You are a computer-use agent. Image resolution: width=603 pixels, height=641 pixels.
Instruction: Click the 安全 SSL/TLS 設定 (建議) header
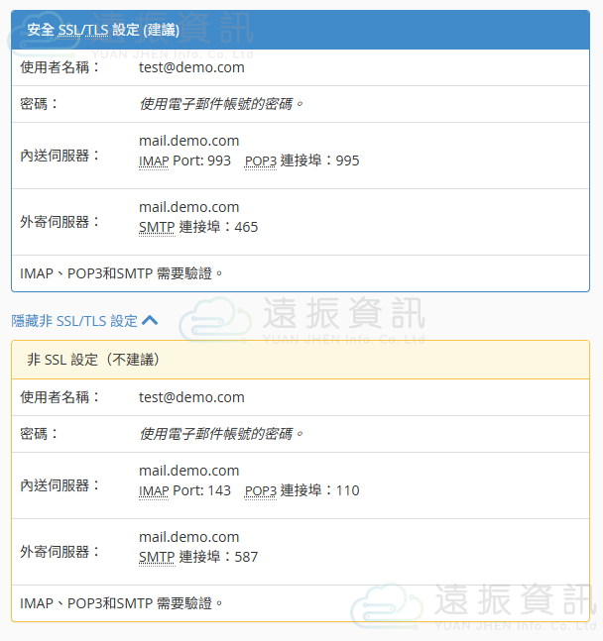coord(300,30)
